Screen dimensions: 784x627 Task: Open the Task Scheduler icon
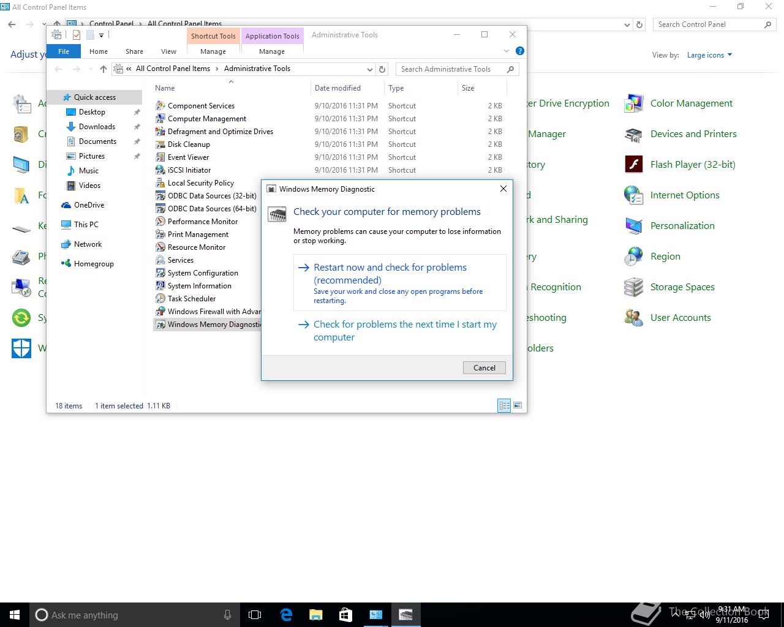(160, 299)
